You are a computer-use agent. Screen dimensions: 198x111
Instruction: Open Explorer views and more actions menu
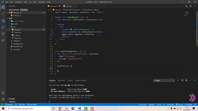pos(43,6)
